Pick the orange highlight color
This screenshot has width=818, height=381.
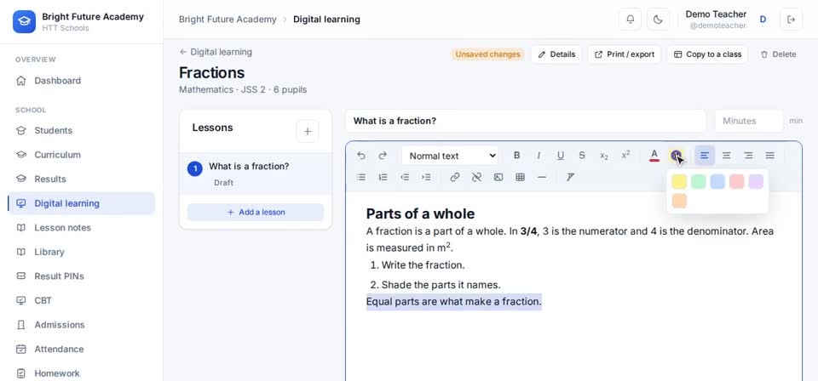(x=679, y=201)
